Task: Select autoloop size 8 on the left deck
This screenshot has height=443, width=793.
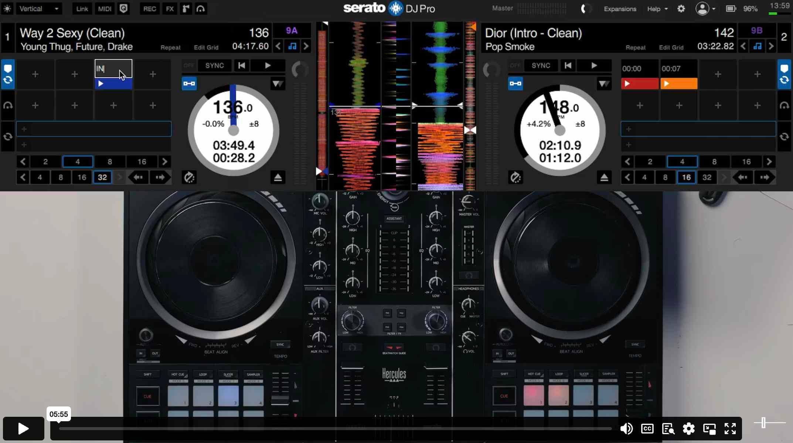Action: tap(109, 162)
